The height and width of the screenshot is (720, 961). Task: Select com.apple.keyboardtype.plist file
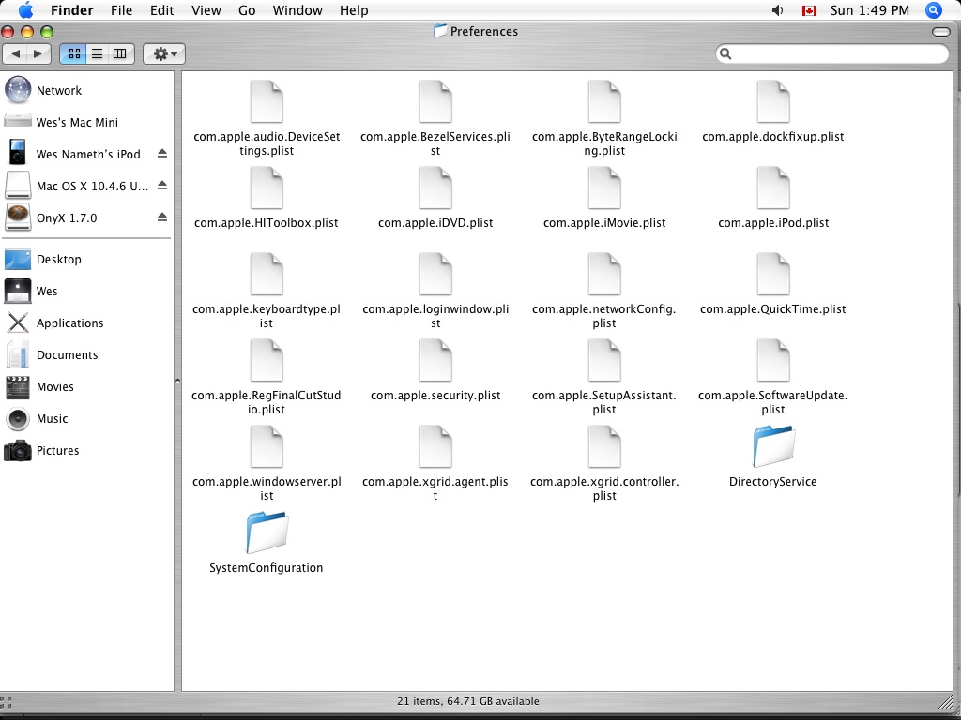(x=267, y=275)
